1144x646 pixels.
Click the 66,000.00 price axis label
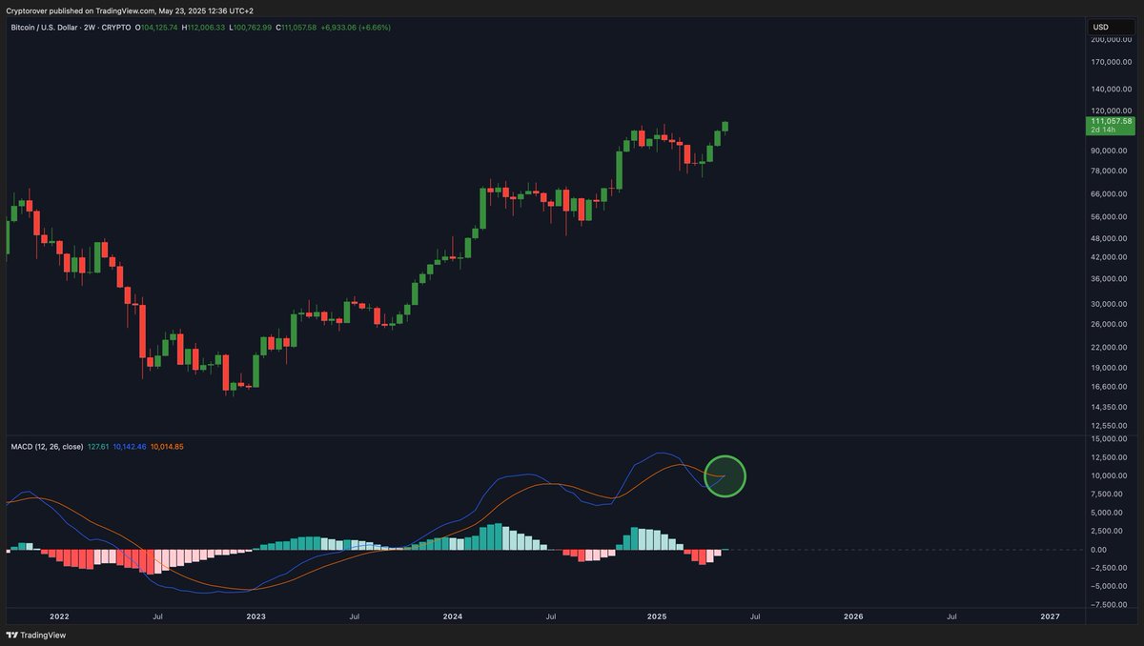1111,193
